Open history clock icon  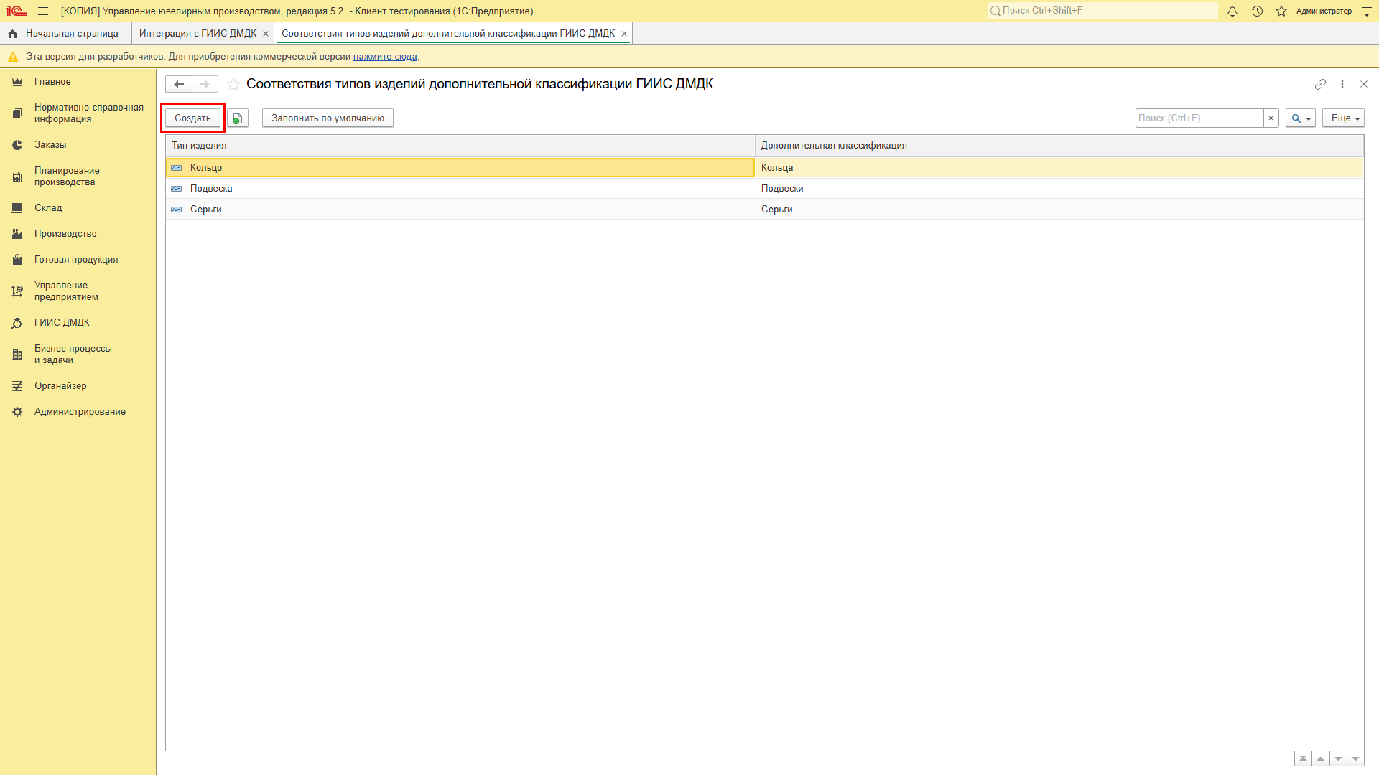pyautogui.click(x=1257, y=11)
